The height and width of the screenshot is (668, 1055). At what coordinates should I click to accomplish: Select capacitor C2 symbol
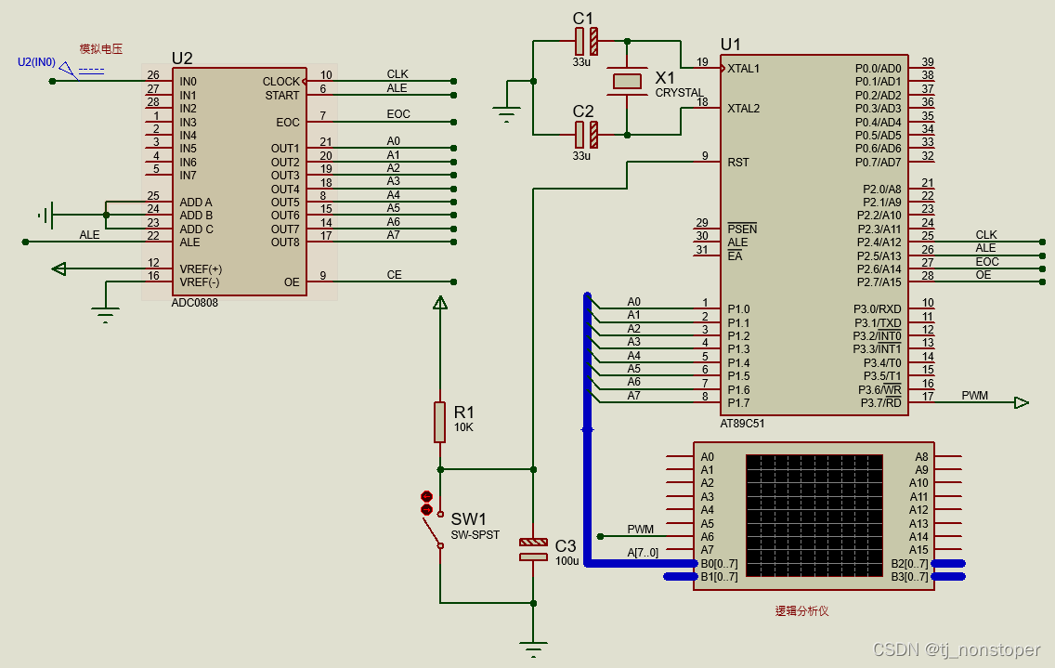[x=586, y=135]
